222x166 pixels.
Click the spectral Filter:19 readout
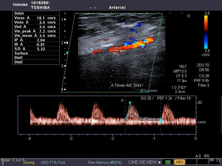coord(184,98)
